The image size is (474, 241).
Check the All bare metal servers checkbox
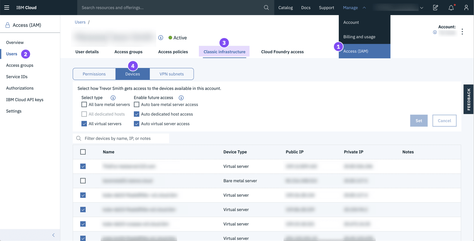click(84, 105)
